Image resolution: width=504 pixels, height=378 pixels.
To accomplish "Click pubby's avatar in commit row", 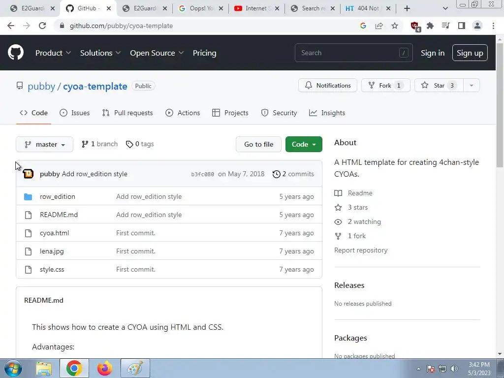I will pyautogui.click(x=28, y=174).
